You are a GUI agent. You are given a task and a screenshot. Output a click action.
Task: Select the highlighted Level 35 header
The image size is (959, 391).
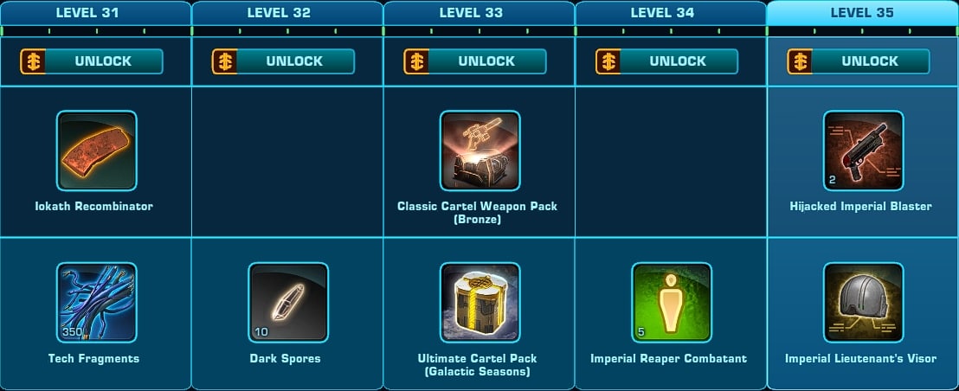pyautogui.click(x=862, y=13)
